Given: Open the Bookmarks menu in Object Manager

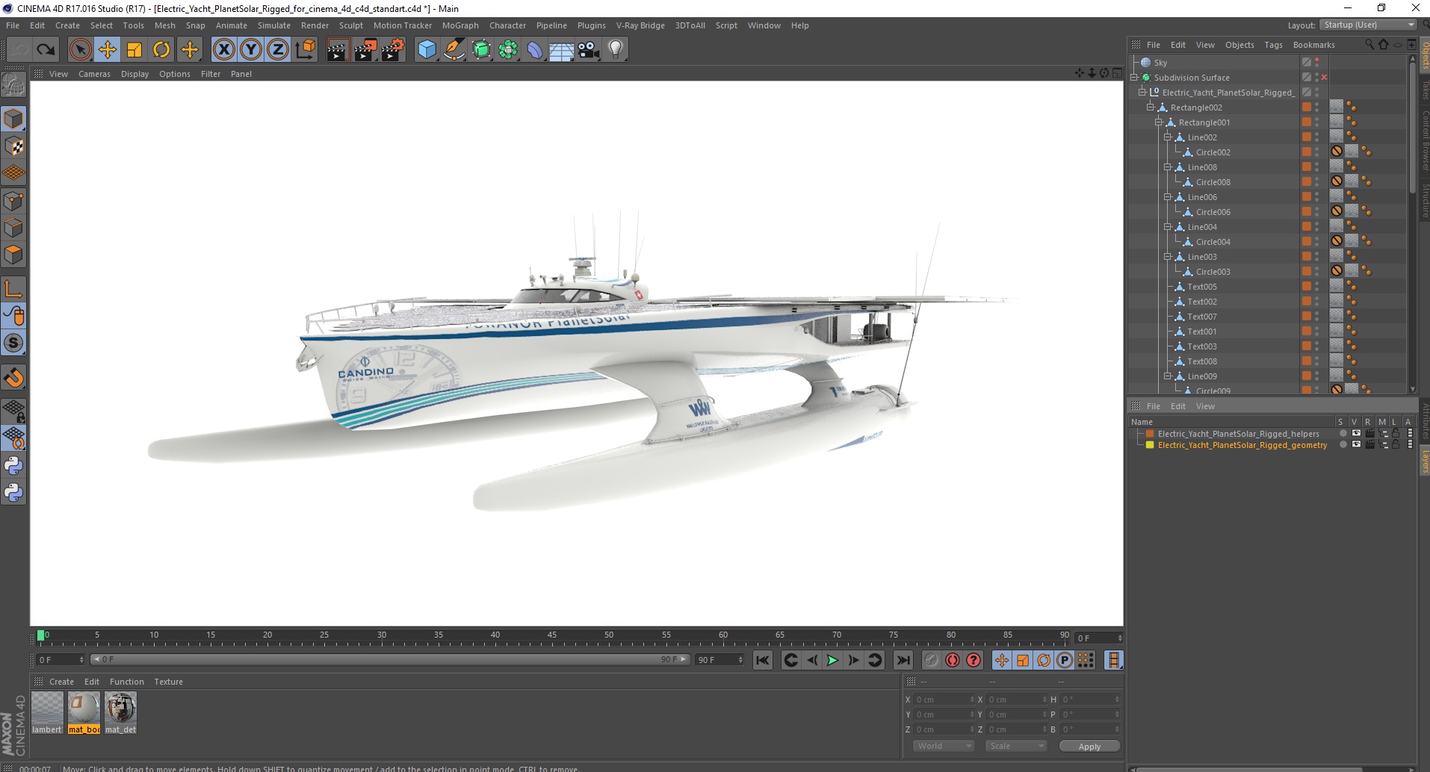Looking at the screenshot, I should 1313,45.
